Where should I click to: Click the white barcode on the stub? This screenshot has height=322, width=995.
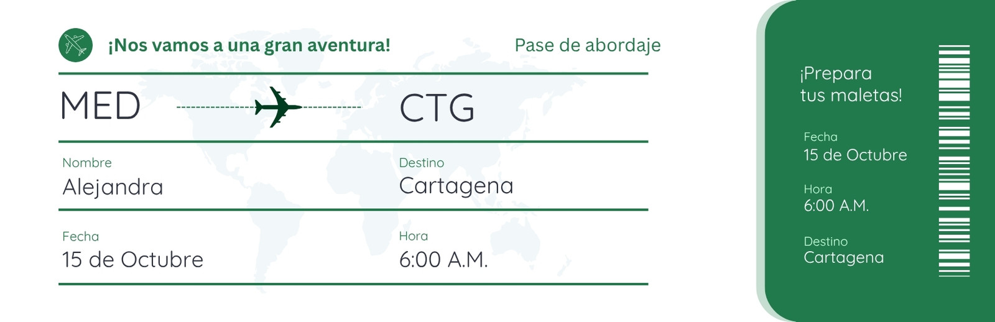[954, 160]
